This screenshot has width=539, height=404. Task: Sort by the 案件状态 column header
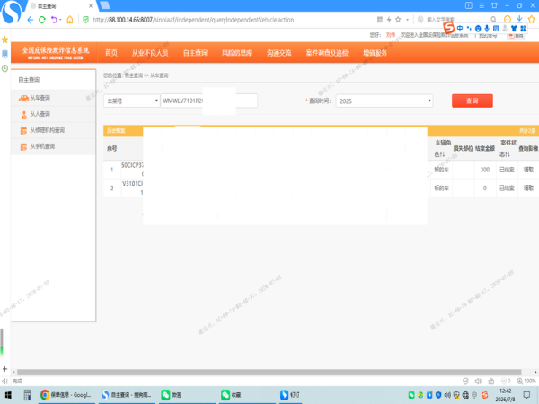click(508, 148)
